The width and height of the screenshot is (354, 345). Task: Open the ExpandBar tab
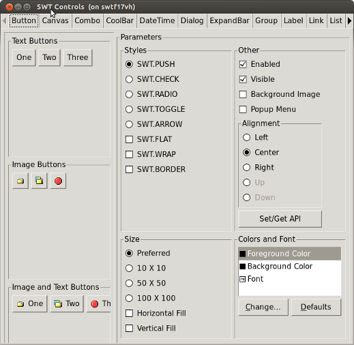click(x=229, y=20)
